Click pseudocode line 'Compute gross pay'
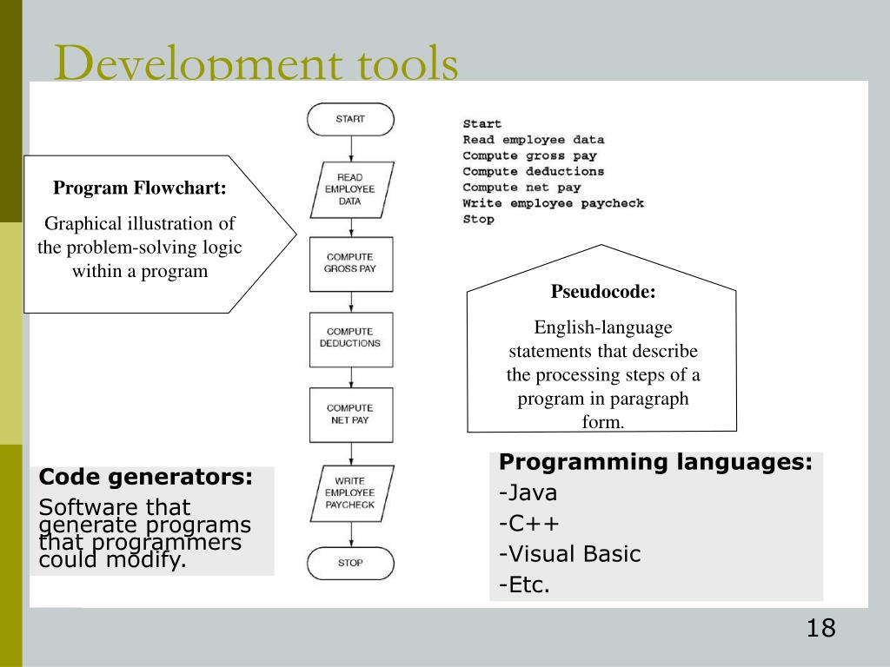Viewport: 890px width, 667px height. [529, 155]
